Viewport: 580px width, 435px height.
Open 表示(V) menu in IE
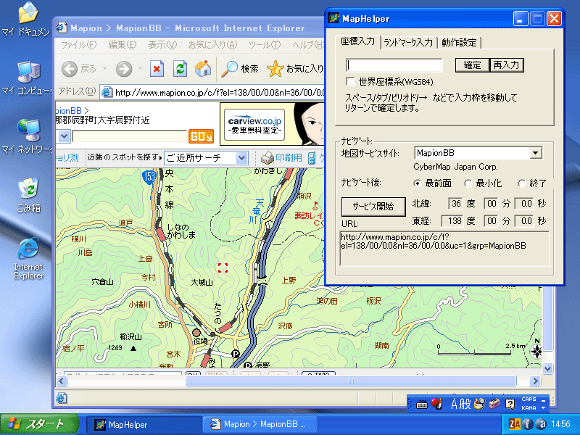[162, 45]
